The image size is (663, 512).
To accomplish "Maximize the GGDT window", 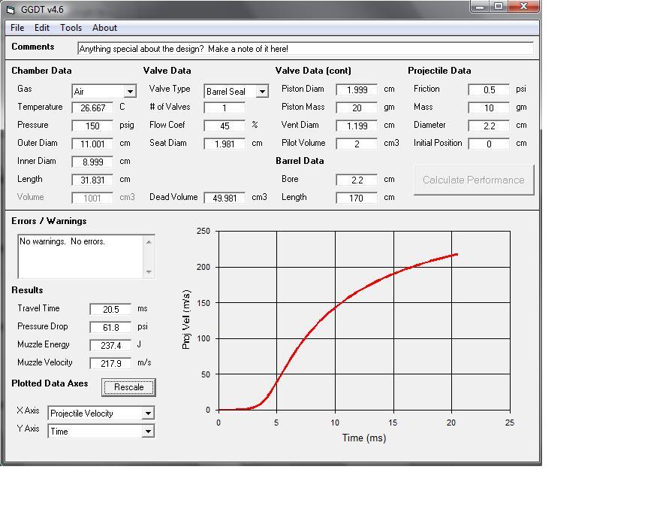I will coord(499,6).
